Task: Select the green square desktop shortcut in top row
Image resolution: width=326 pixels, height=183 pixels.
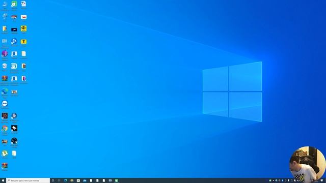Action: (x=14, y=4)
